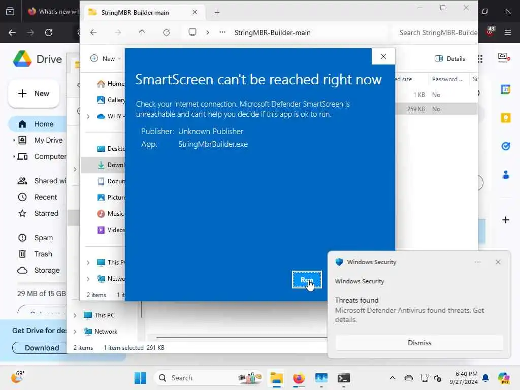Expand My Drive arrow in Drive
Viewport: 520px width, 390px height.
(x=14, y=140)
